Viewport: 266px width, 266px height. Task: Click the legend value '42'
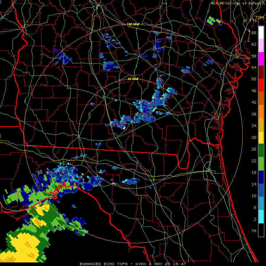254,102
